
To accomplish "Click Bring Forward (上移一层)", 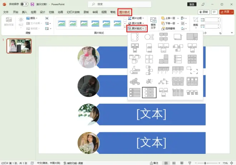I will pyautogui.click(x=168, y=18).
